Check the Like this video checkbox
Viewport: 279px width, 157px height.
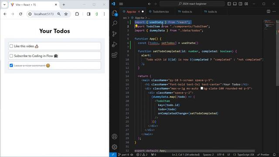11,46
